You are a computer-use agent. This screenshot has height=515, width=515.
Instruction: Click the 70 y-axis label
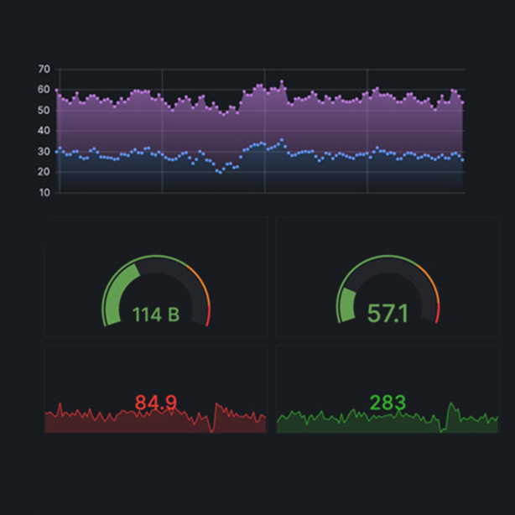pos(44,70)
